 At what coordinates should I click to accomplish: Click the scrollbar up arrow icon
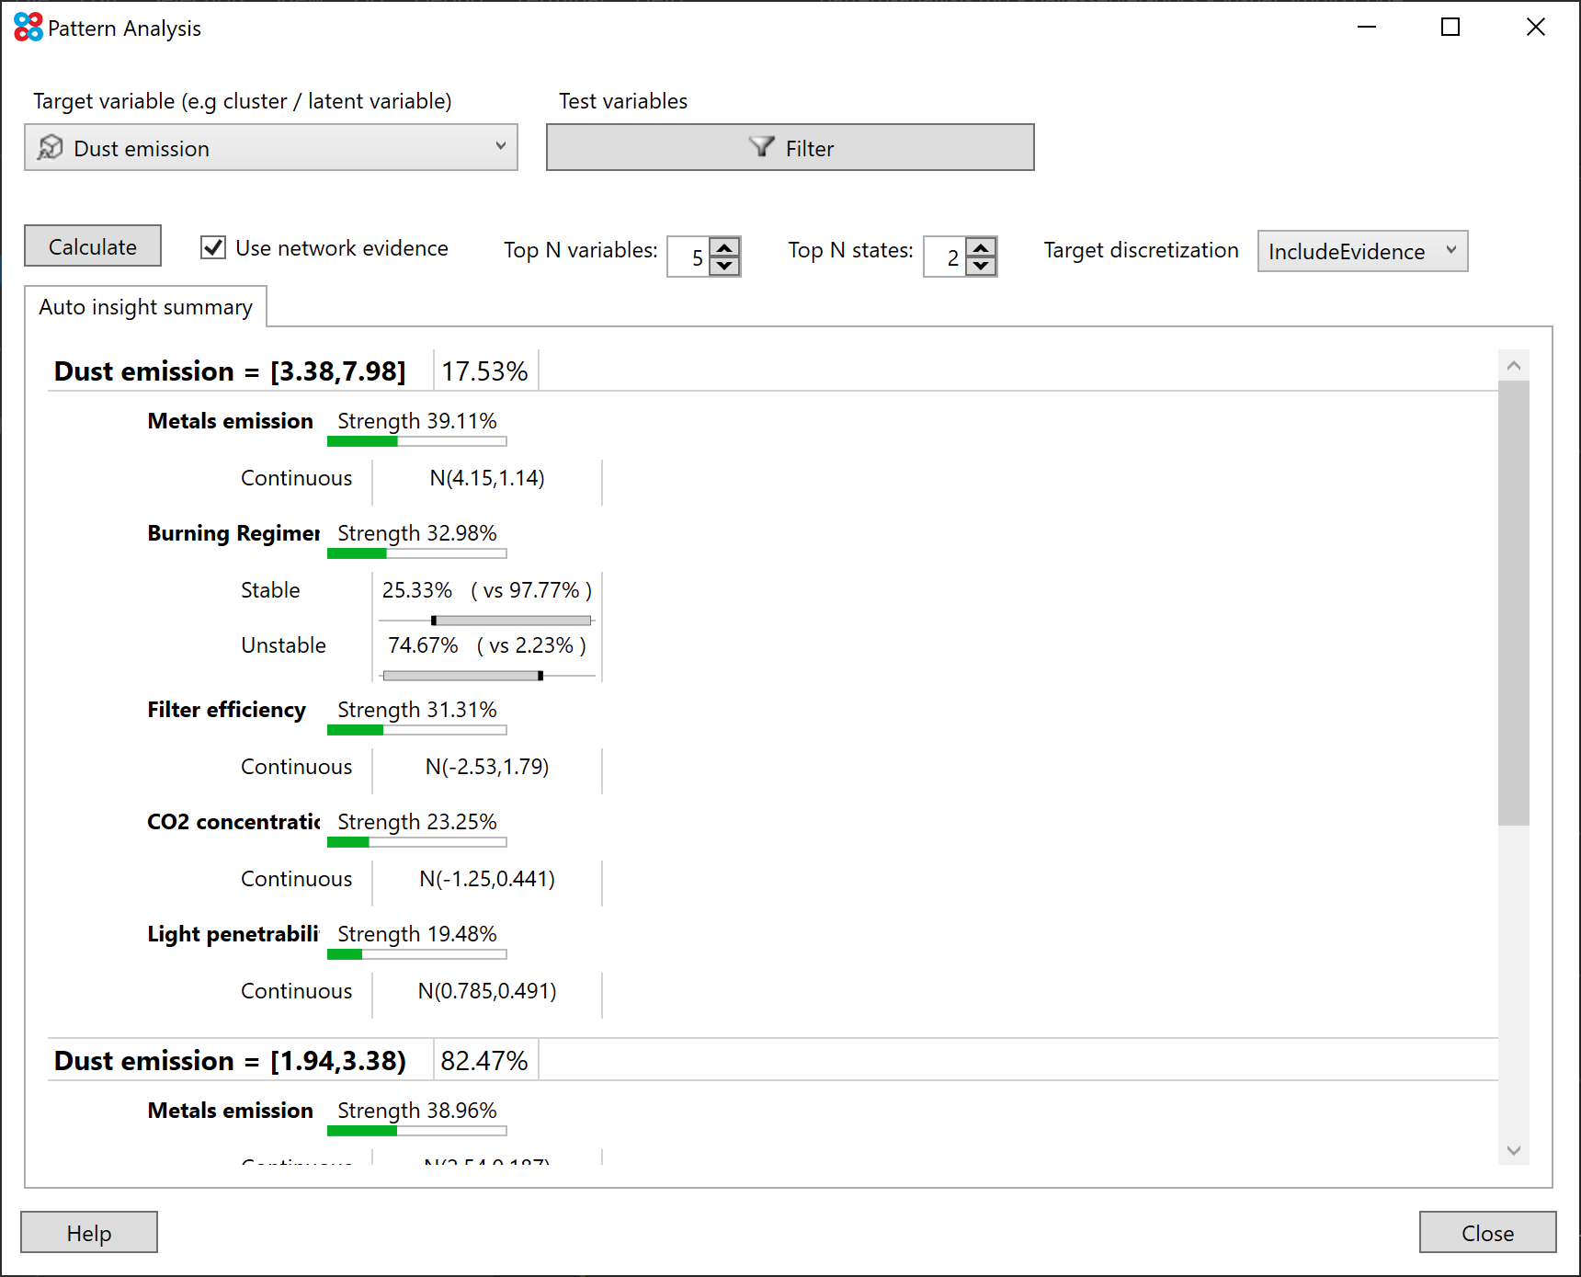click(x=1513, y=364)
